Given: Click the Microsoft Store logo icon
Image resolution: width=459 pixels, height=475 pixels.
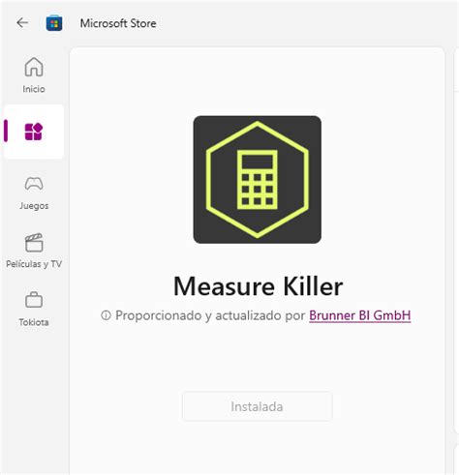Looking at the screenshot, I should click(54, 23).
